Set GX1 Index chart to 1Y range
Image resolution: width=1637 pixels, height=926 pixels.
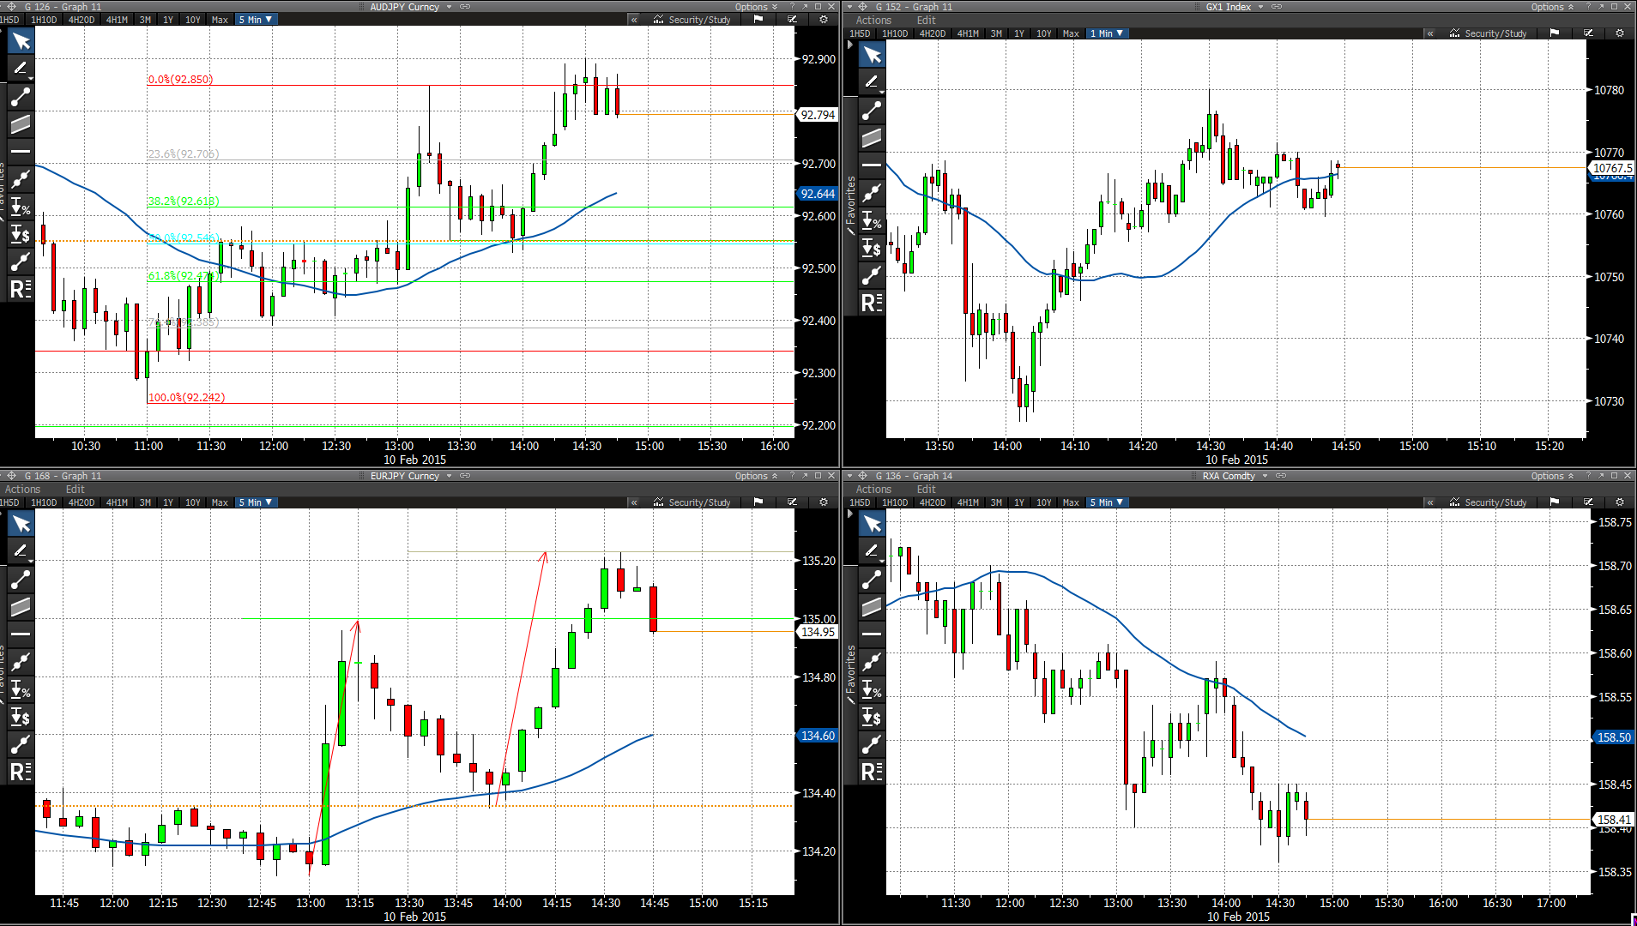pyautogui.click(x=1019, y=33)
